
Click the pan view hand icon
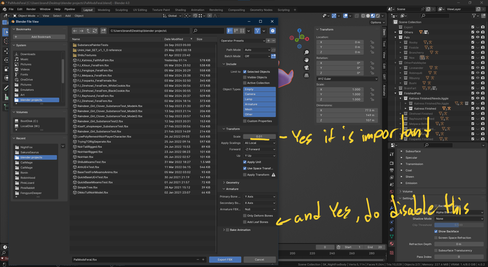pos(307,60)
